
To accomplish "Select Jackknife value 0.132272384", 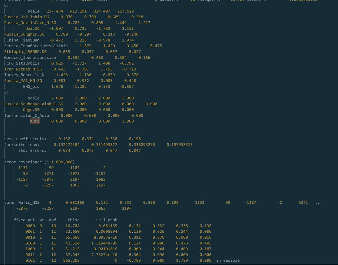I will point(66,145).
